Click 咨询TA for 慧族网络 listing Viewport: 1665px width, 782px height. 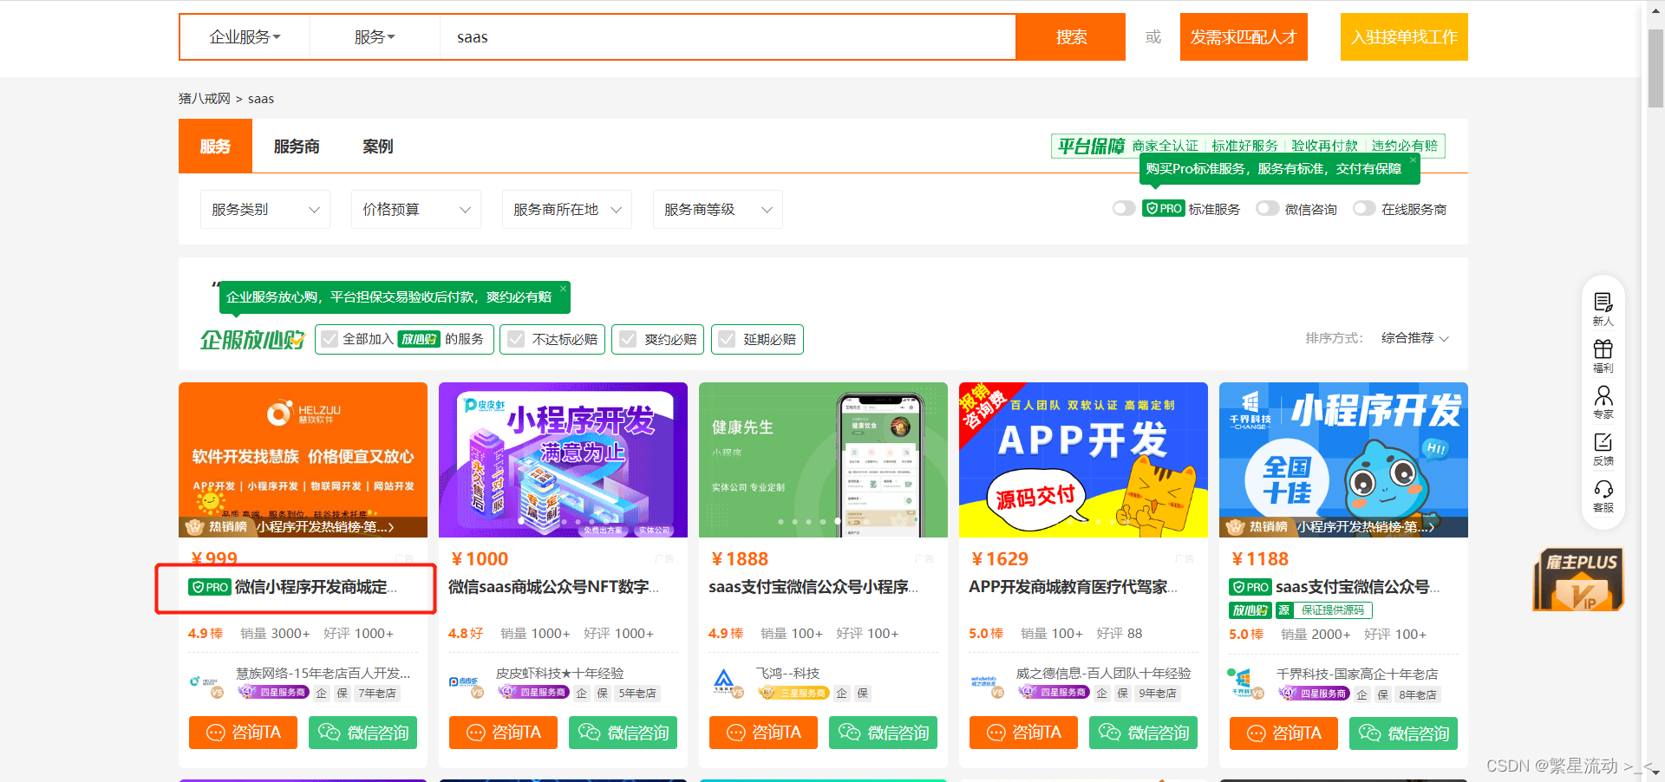click(x=243, y=733)
